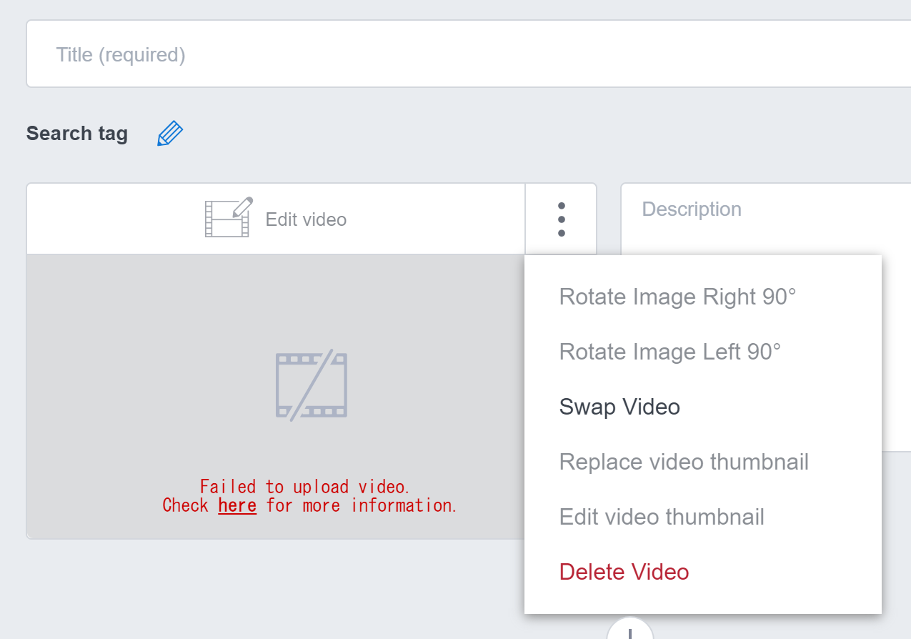Choose Replace video thumbnail menu entry
911x639 pixels.
[684, 462]
